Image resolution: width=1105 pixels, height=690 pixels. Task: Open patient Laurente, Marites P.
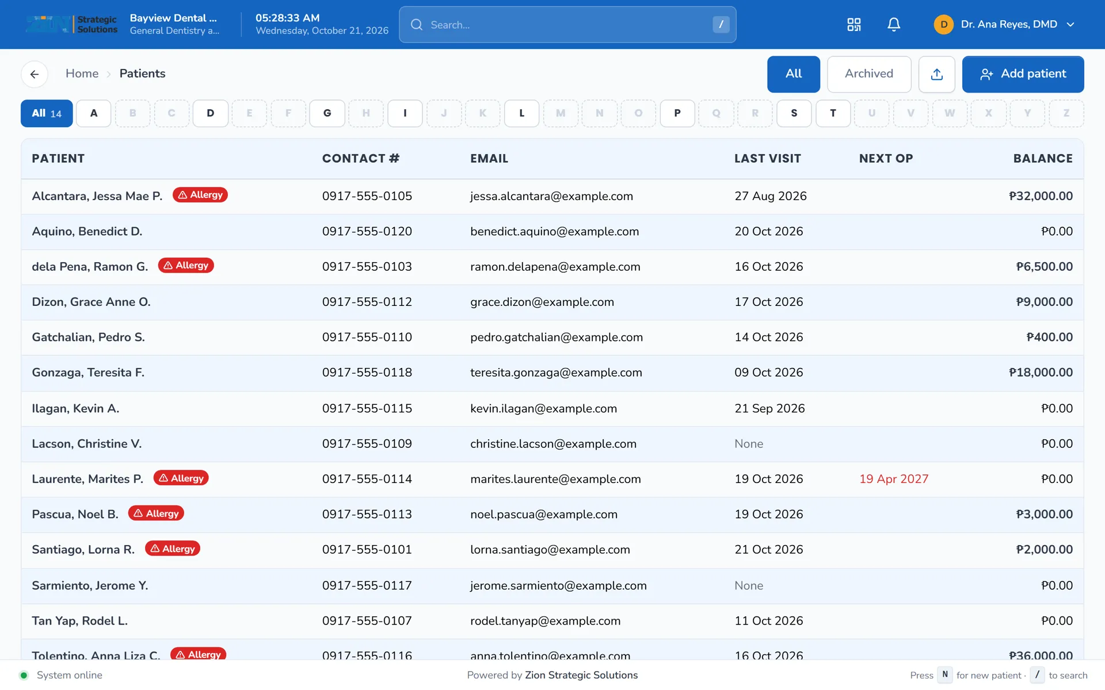tap(87, 479)
